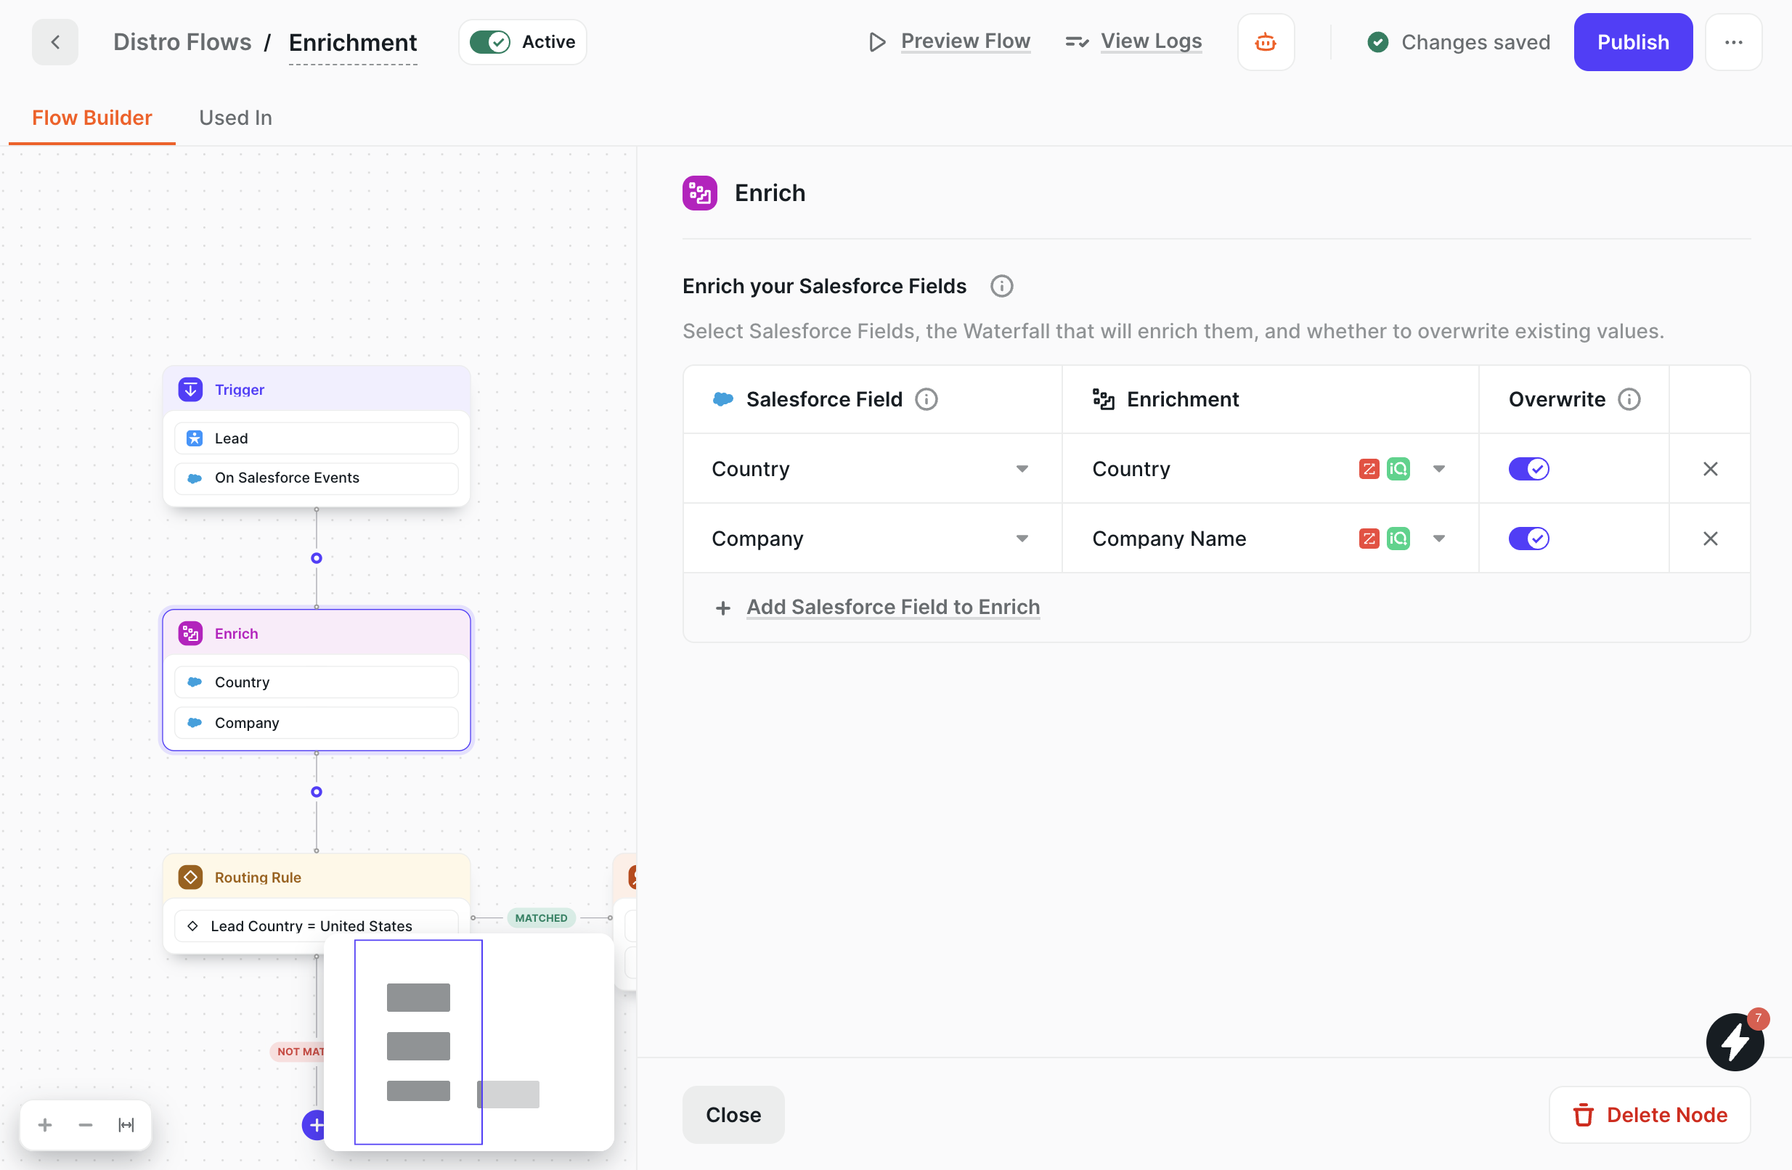This screenshot has width=1792, height=1170.
Task: Open the Company Salesforce field dropdown
Action: tap(871, 538)
